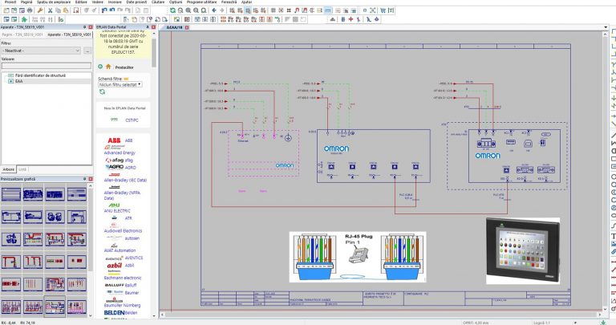Open the Vedere menu
Screen dimensions: 616x325
[97, 2]
